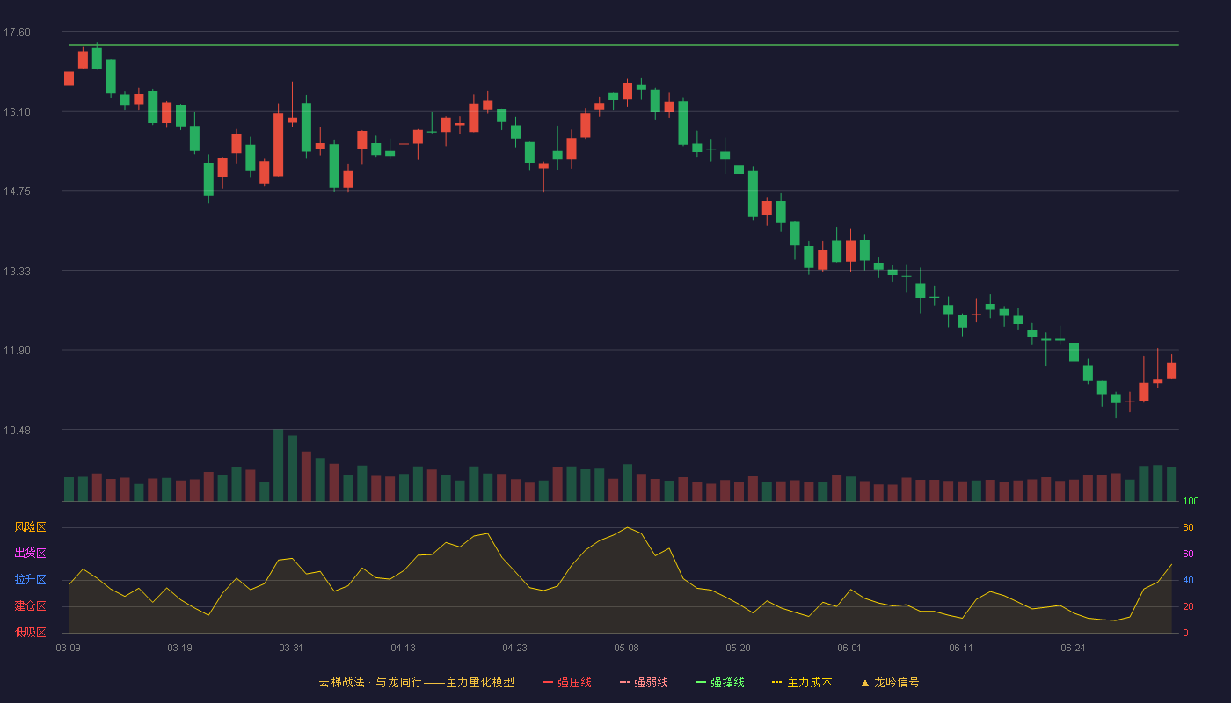
Task: Toggle the 龙吟信号 legend entry
Action: click(x=890, y=682)
